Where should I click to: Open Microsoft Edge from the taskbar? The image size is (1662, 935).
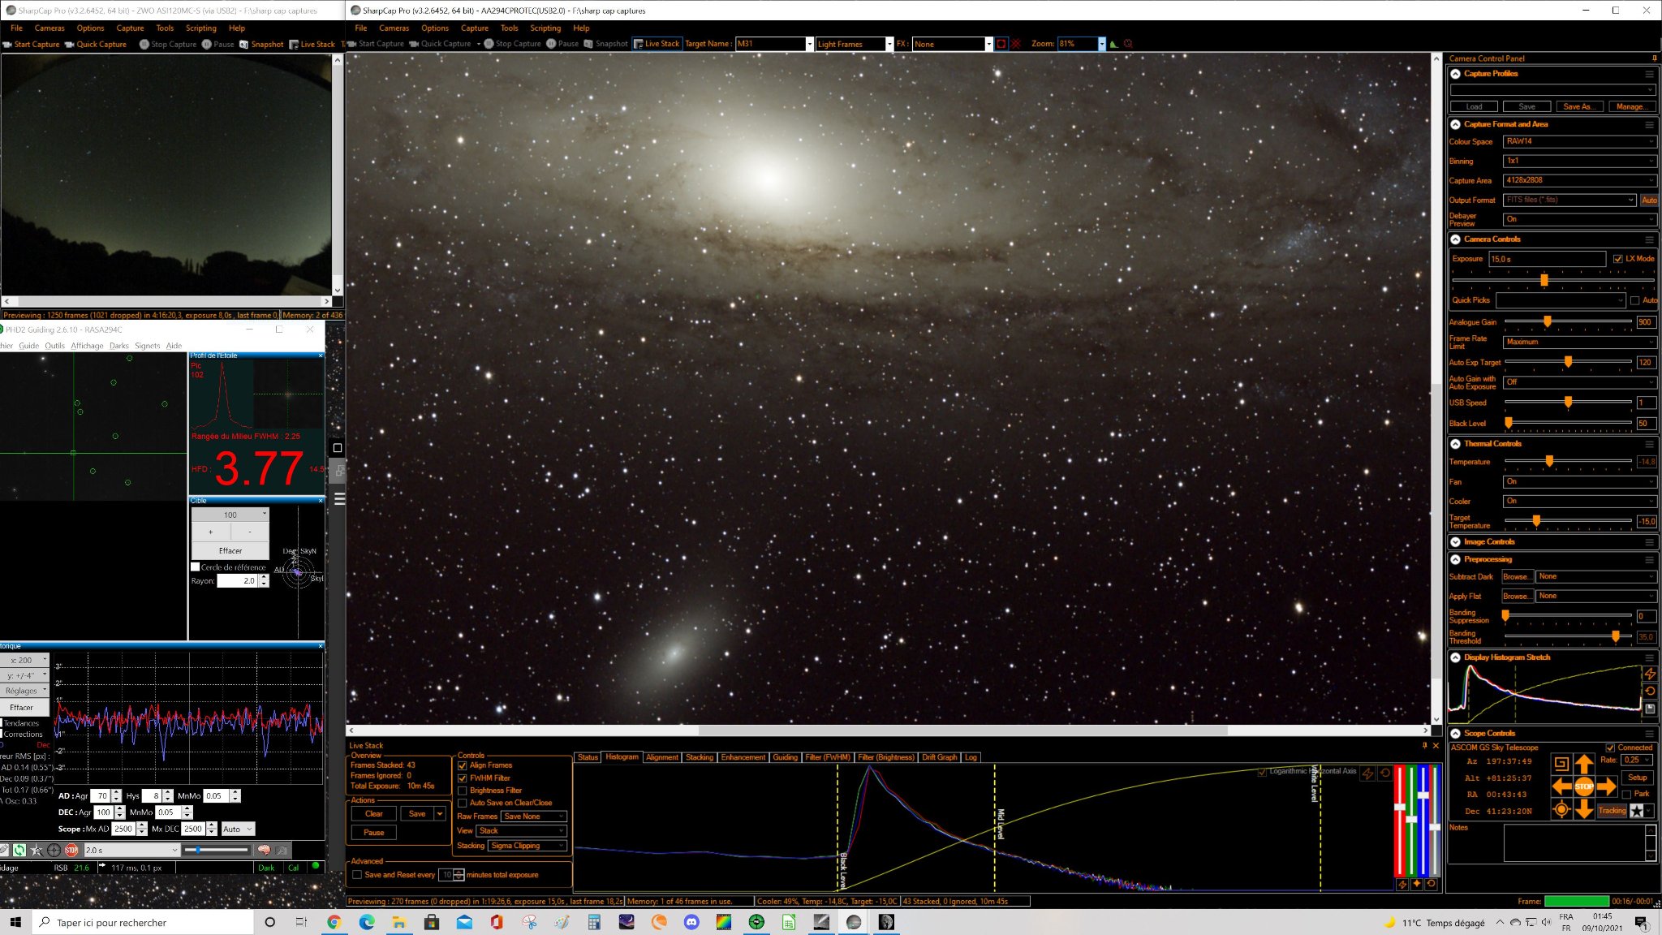pyautogui.click(x=366, y=922)
